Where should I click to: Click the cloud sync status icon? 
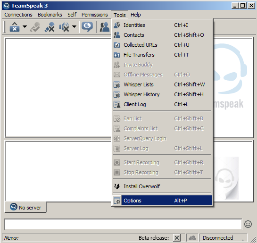coord(192,238)
